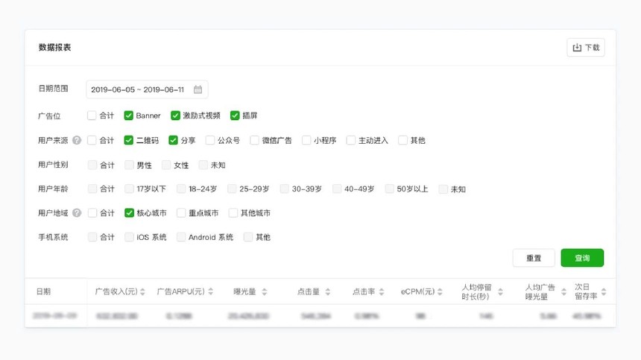Check 合计 in the 广告位 row
Viewport: 641px width, 360px height.
pos(92,116)
